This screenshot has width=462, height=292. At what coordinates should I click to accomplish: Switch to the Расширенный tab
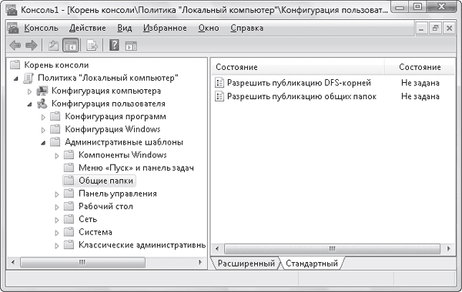pos(246,263)
